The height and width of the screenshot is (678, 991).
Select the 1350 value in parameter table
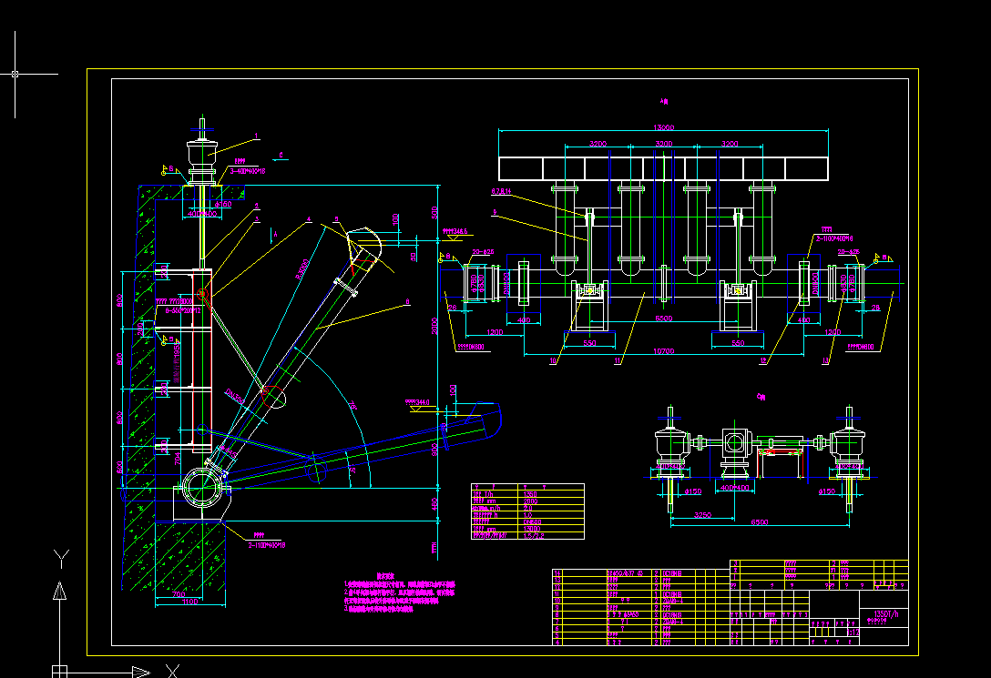[x=530, y=494]
